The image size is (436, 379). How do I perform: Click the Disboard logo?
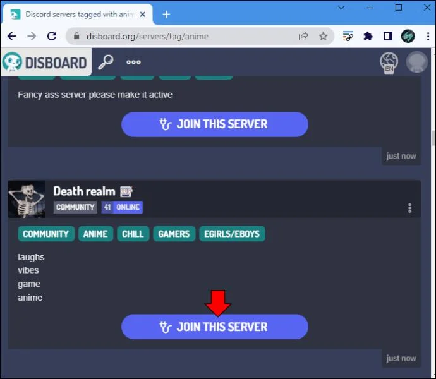click(45, 62)
